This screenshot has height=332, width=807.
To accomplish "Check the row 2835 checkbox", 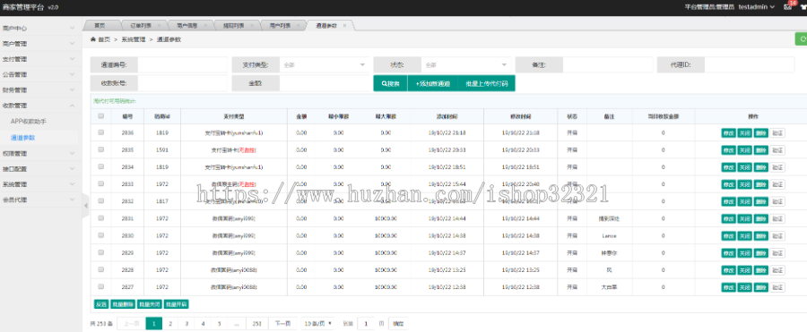I will [x=100, y=149].
